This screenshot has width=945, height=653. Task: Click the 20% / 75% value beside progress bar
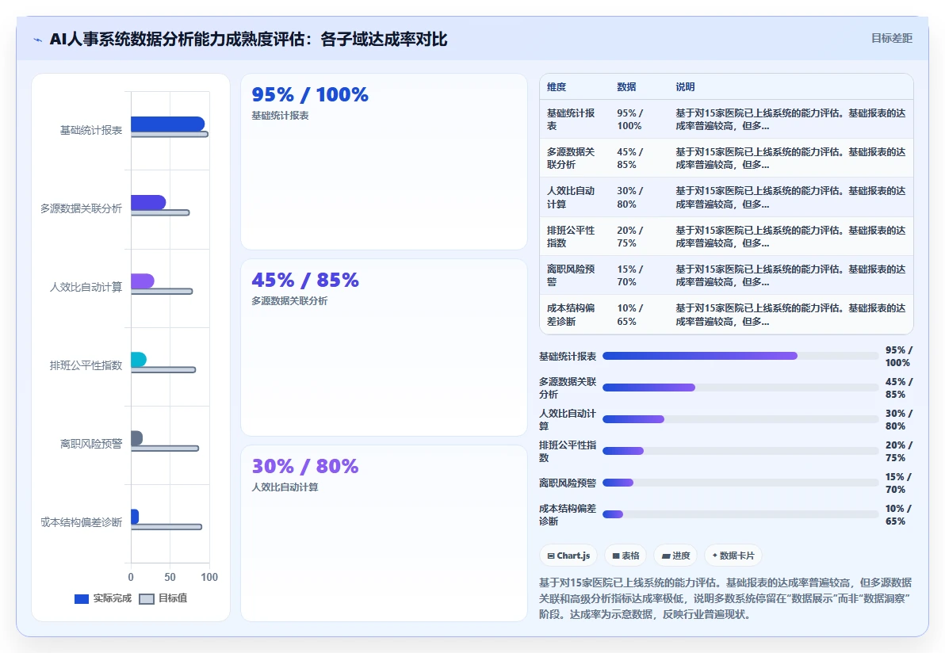(x=898, y=451)
